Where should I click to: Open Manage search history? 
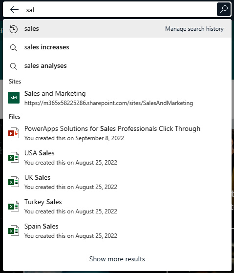point(194,29)
